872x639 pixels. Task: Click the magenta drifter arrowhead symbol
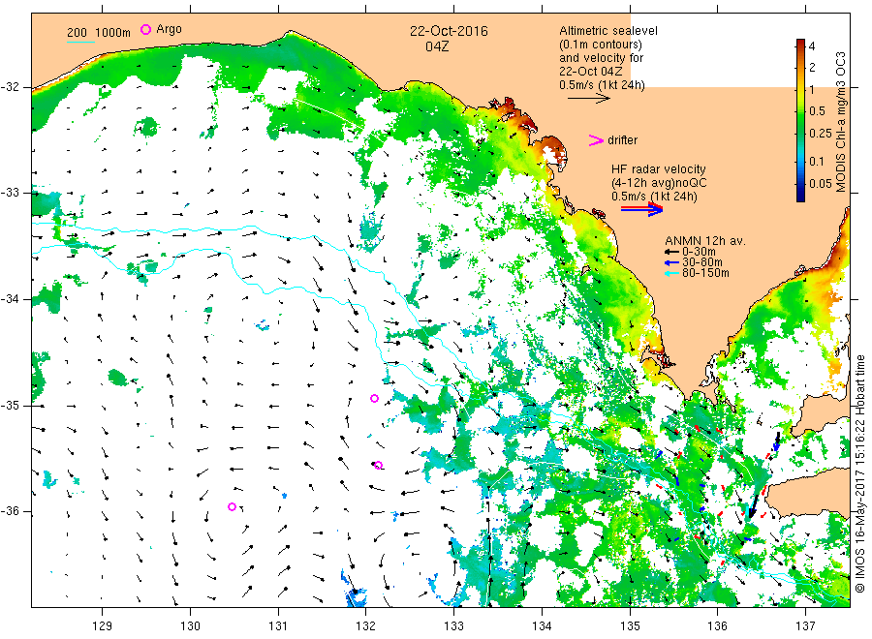(x=596, y=140)
